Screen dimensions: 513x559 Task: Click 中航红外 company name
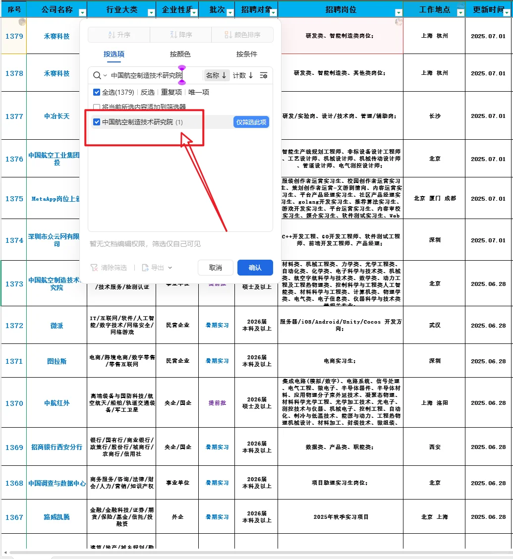[x=57, y=403]
